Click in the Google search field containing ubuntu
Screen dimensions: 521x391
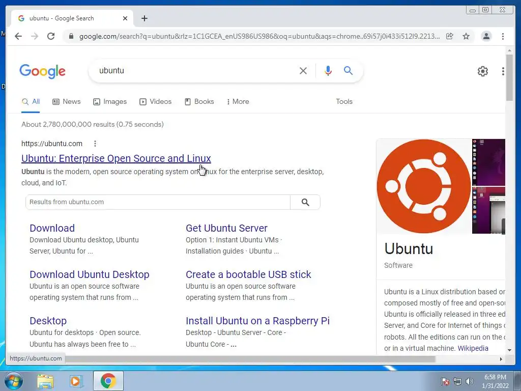pos(196,70)
